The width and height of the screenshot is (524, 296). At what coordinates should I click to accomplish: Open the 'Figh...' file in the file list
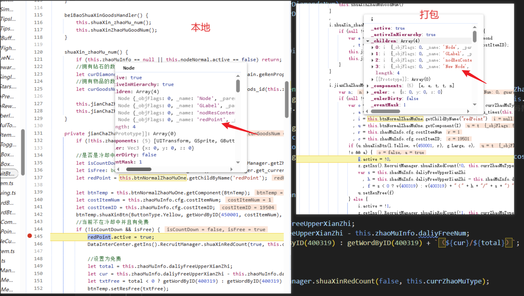tap(8, 48)
